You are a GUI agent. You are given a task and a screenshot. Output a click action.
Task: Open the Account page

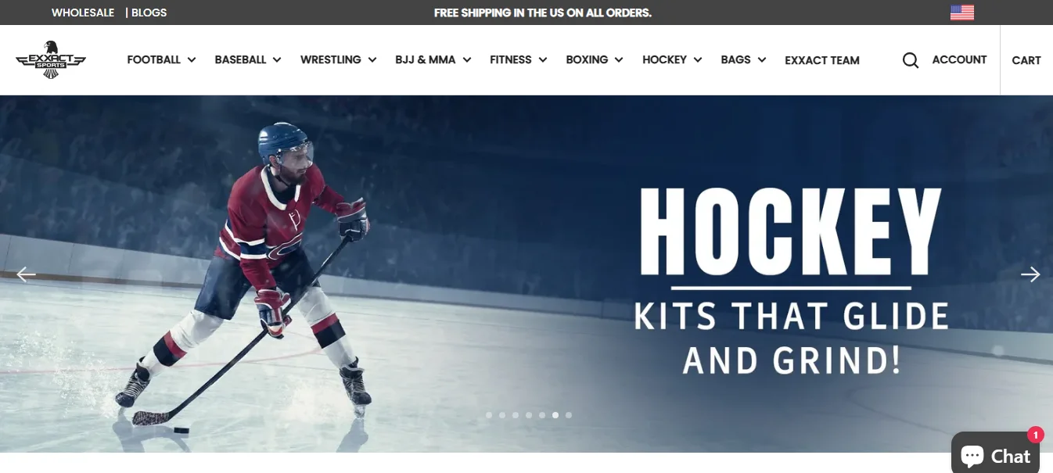pos(959,59)
